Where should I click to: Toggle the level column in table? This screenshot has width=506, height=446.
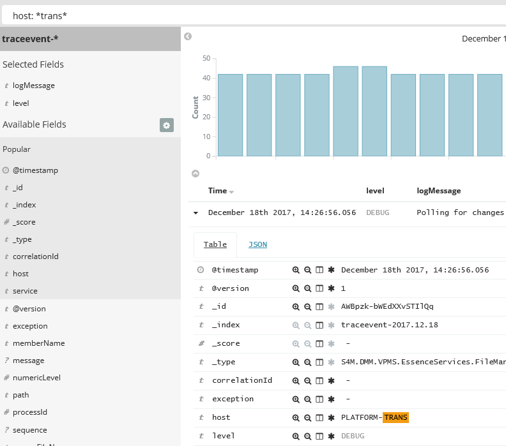[319, 436]
